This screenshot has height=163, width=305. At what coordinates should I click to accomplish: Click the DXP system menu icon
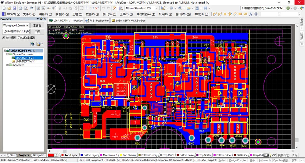point(4,14)
